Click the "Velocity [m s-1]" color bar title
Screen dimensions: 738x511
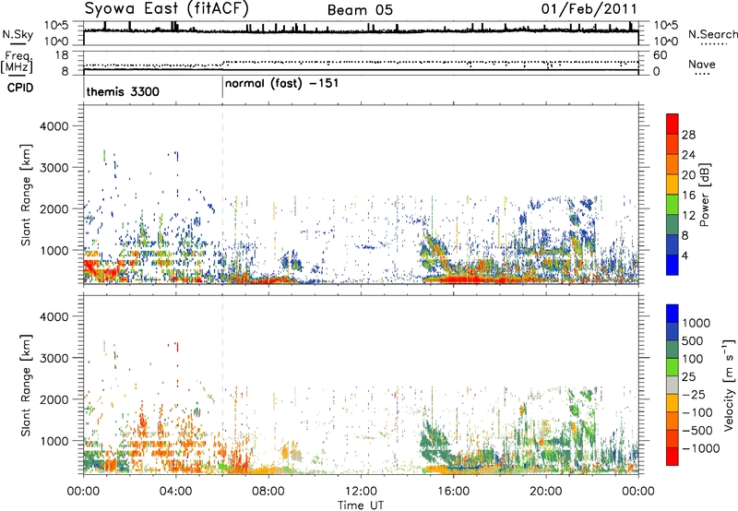tap(729, 385)
